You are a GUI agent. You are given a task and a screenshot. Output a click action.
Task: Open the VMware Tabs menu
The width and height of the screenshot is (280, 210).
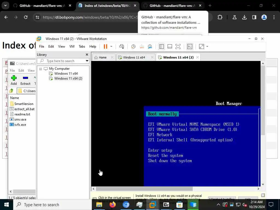click(82, 46)
